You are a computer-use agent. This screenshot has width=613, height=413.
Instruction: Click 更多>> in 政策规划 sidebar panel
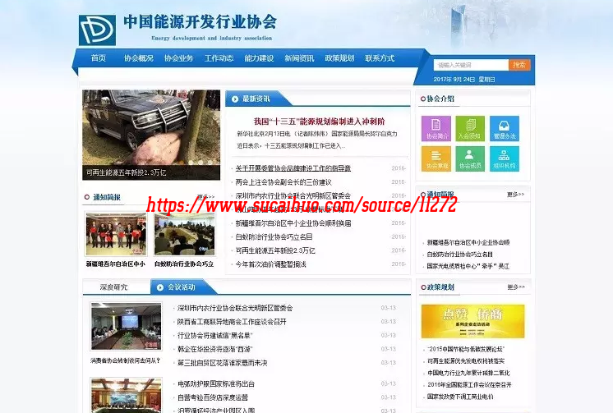point(516,287)
